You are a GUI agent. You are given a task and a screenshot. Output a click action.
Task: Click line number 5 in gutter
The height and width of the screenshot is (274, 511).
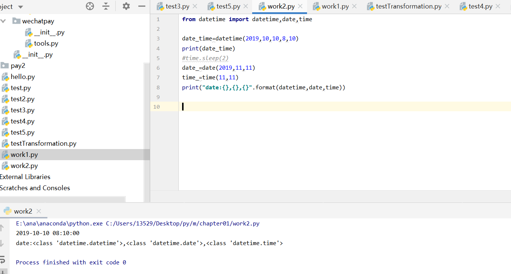pyautogui.click(x=158, y=58)
